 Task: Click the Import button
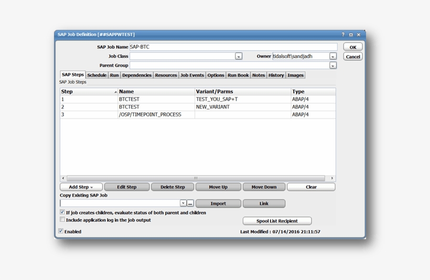click(x=218, y=203)
